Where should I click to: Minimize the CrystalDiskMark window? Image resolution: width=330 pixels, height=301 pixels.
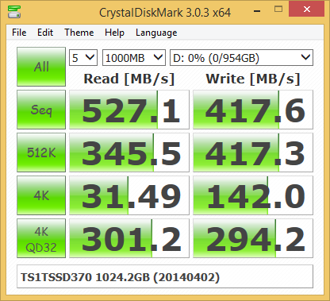click(257, 11)
